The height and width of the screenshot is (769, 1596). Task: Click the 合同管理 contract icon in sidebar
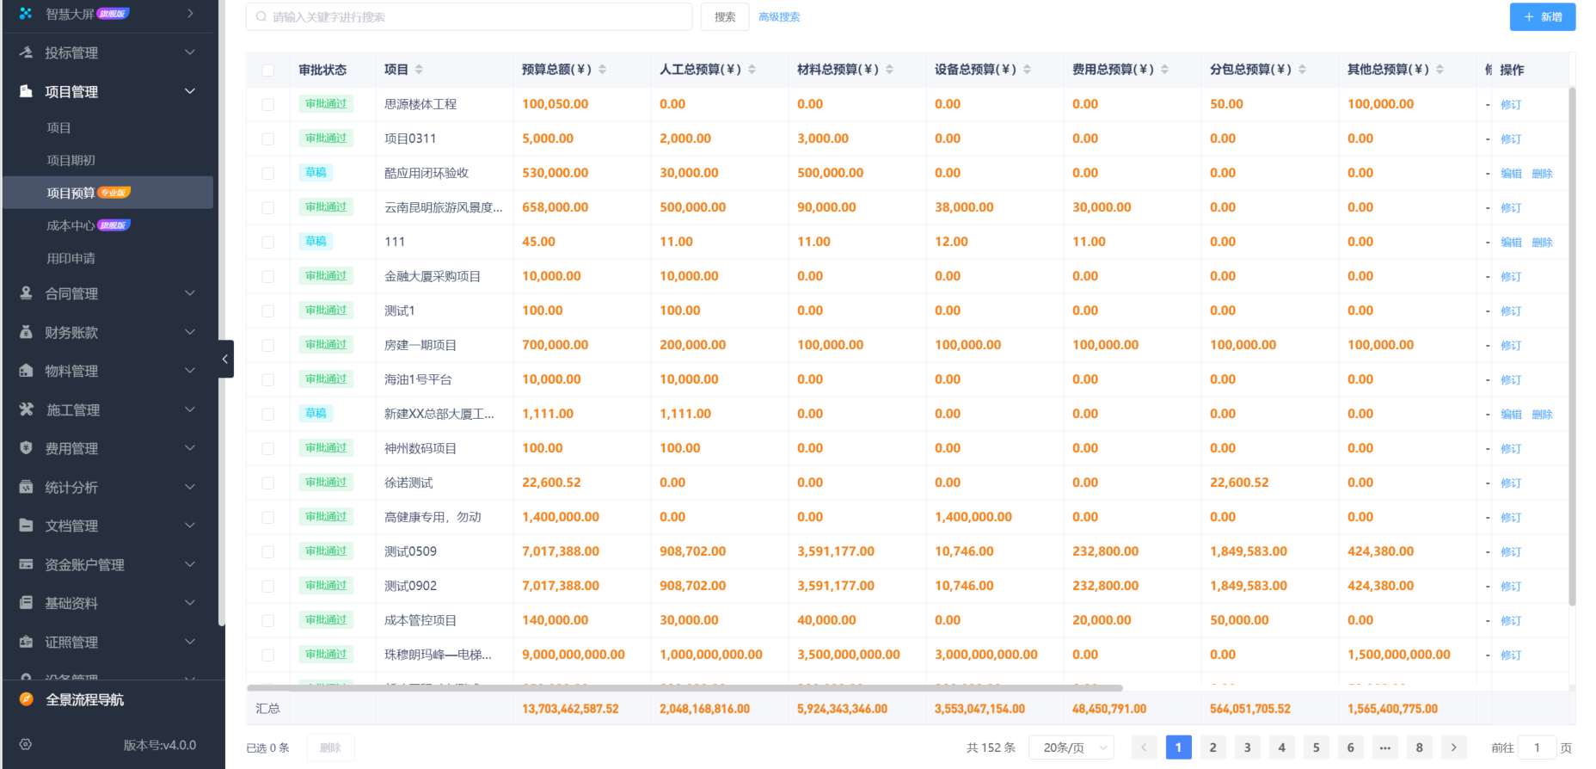coord(26,293)
